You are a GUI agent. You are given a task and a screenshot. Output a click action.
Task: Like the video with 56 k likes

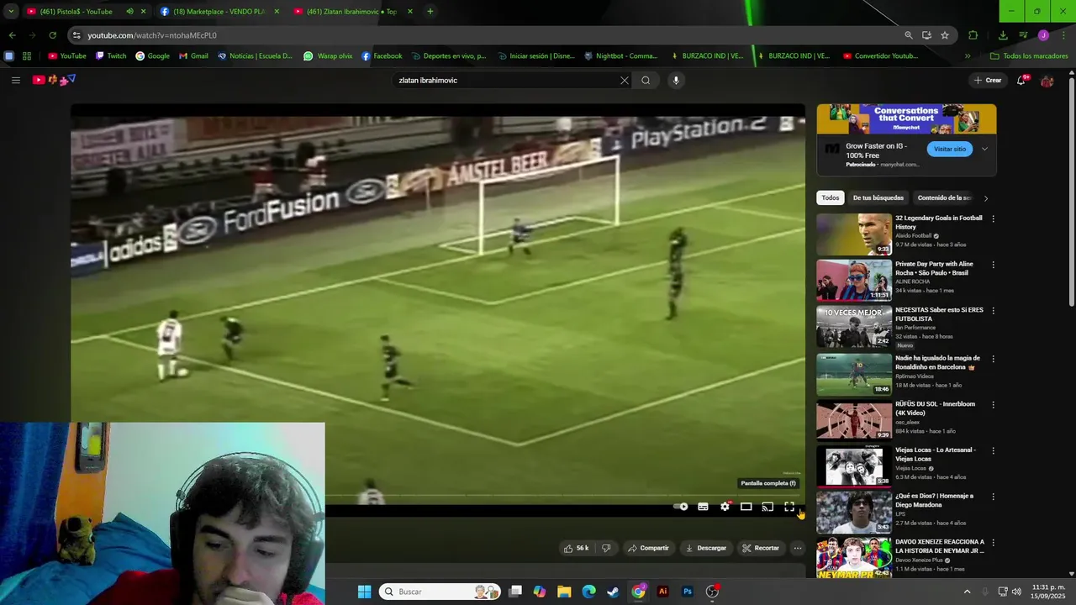click(577, 548)
